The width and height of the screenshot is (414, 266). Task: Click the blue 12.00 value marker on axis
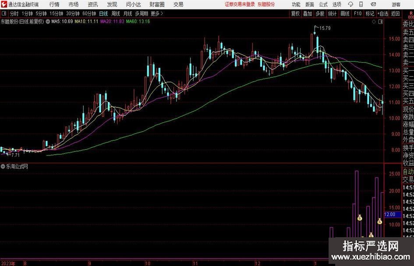[x=389, y=214]
